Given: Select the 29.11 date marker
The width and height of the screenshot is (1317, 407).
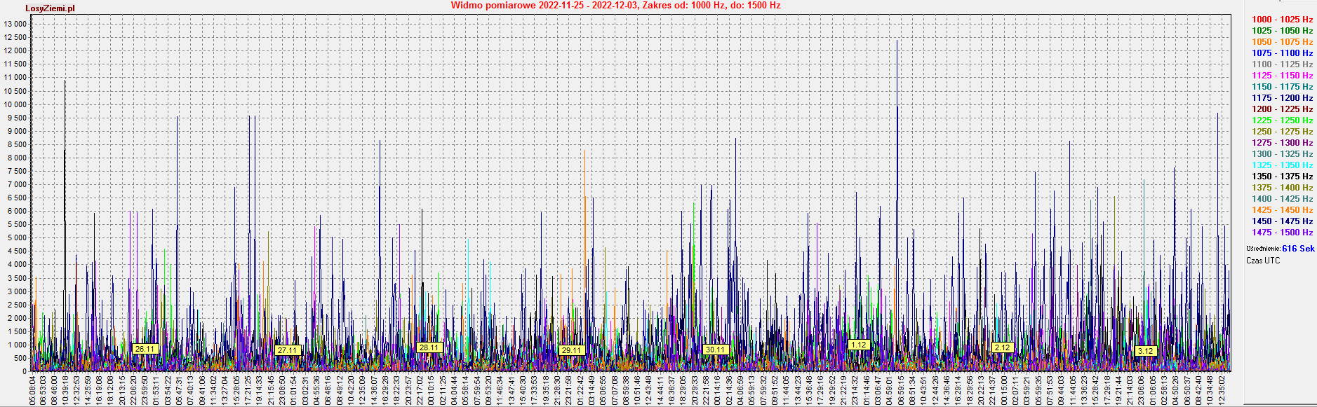Looking at the screenshot, I should click(571, 350).
